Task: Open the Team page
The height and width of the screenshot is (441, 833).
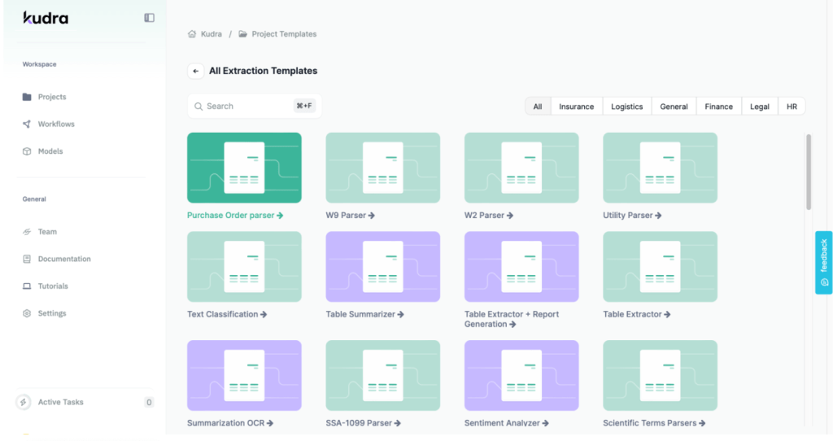Action: (x=47, y=232)
